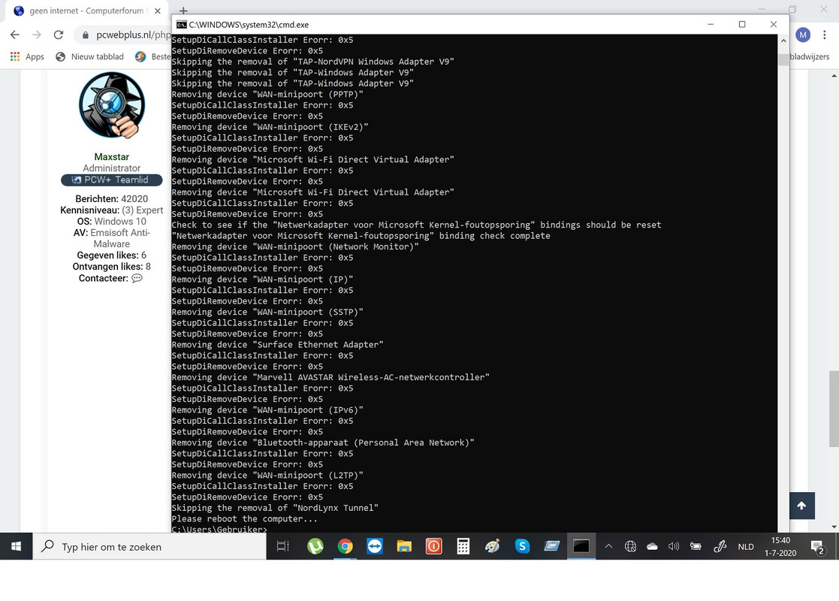The image size is (839, 601).
Task: Contact Maxstar via the speech bubble icon
Action: [137, 278]
